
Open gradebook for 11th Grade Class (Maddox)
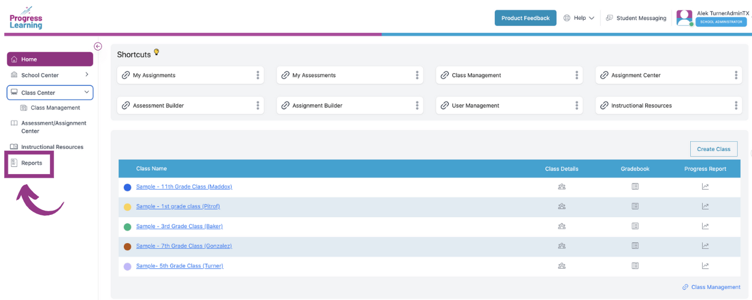coord(635,187)
